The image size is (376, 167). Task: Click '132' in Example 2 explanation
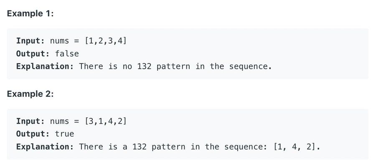point(140,147)
